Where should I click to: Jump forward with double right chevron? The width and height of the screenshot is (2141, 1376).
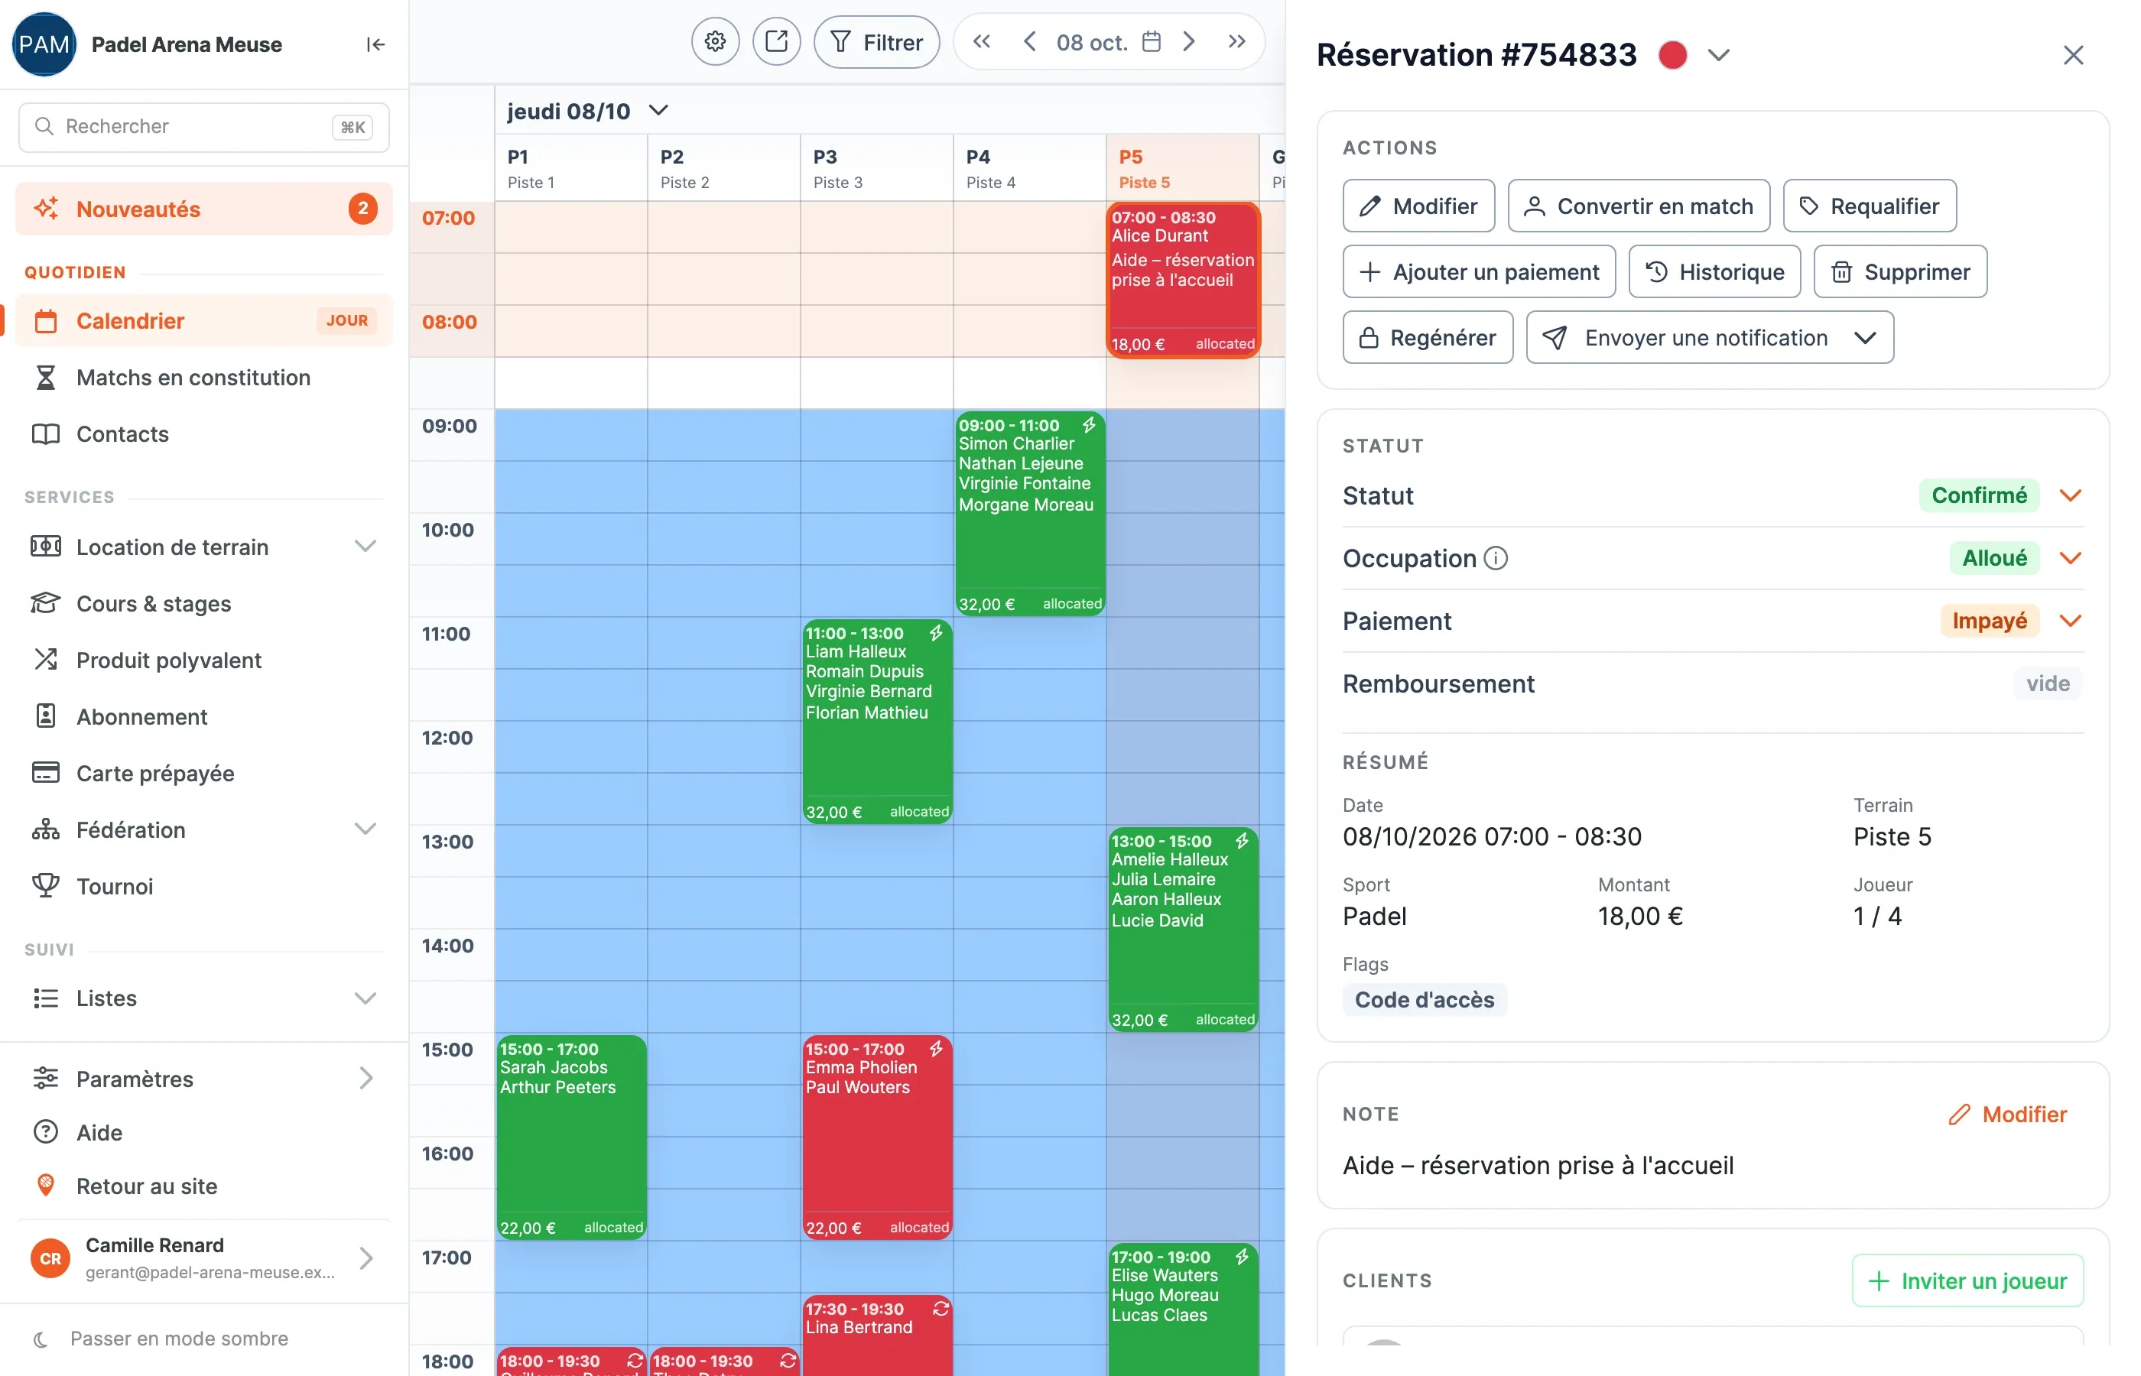1236,41
